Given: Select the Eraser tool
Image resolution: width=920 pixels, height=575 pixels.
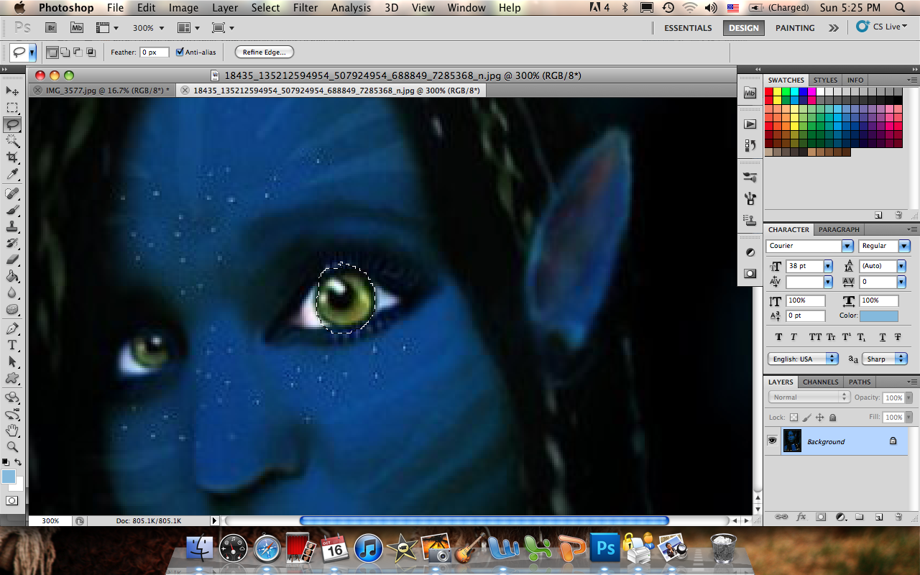Looking at the screenshot, I should pos(12,259).
